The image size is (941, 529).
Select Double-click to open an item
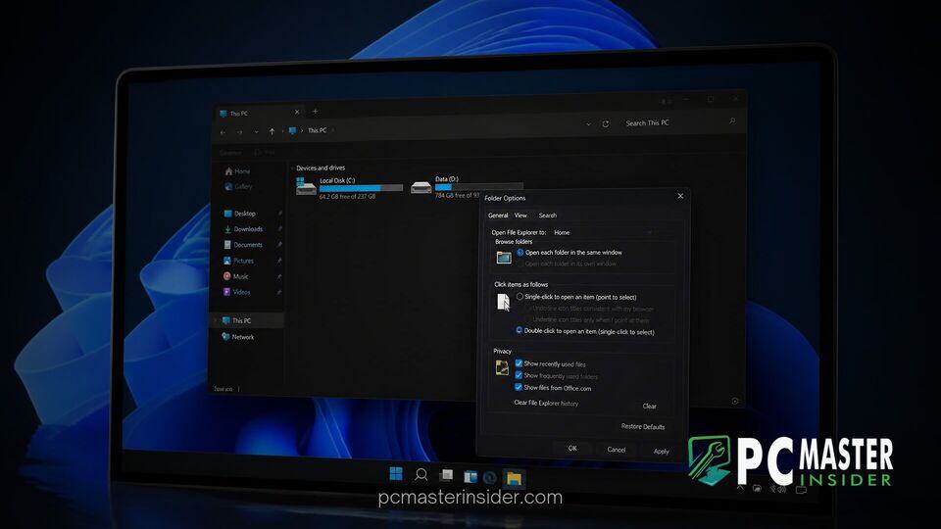584,331
